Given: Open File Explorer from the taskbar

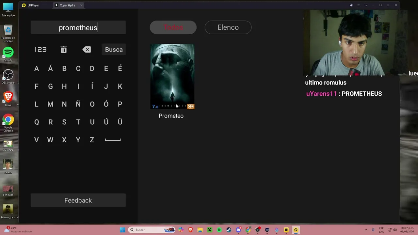Looking at the screenshot, I should pos(200,230).
